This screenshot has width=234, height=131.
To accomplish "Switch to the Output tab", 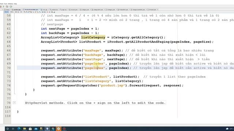I will pyautogui.click(x=8, y=10).
